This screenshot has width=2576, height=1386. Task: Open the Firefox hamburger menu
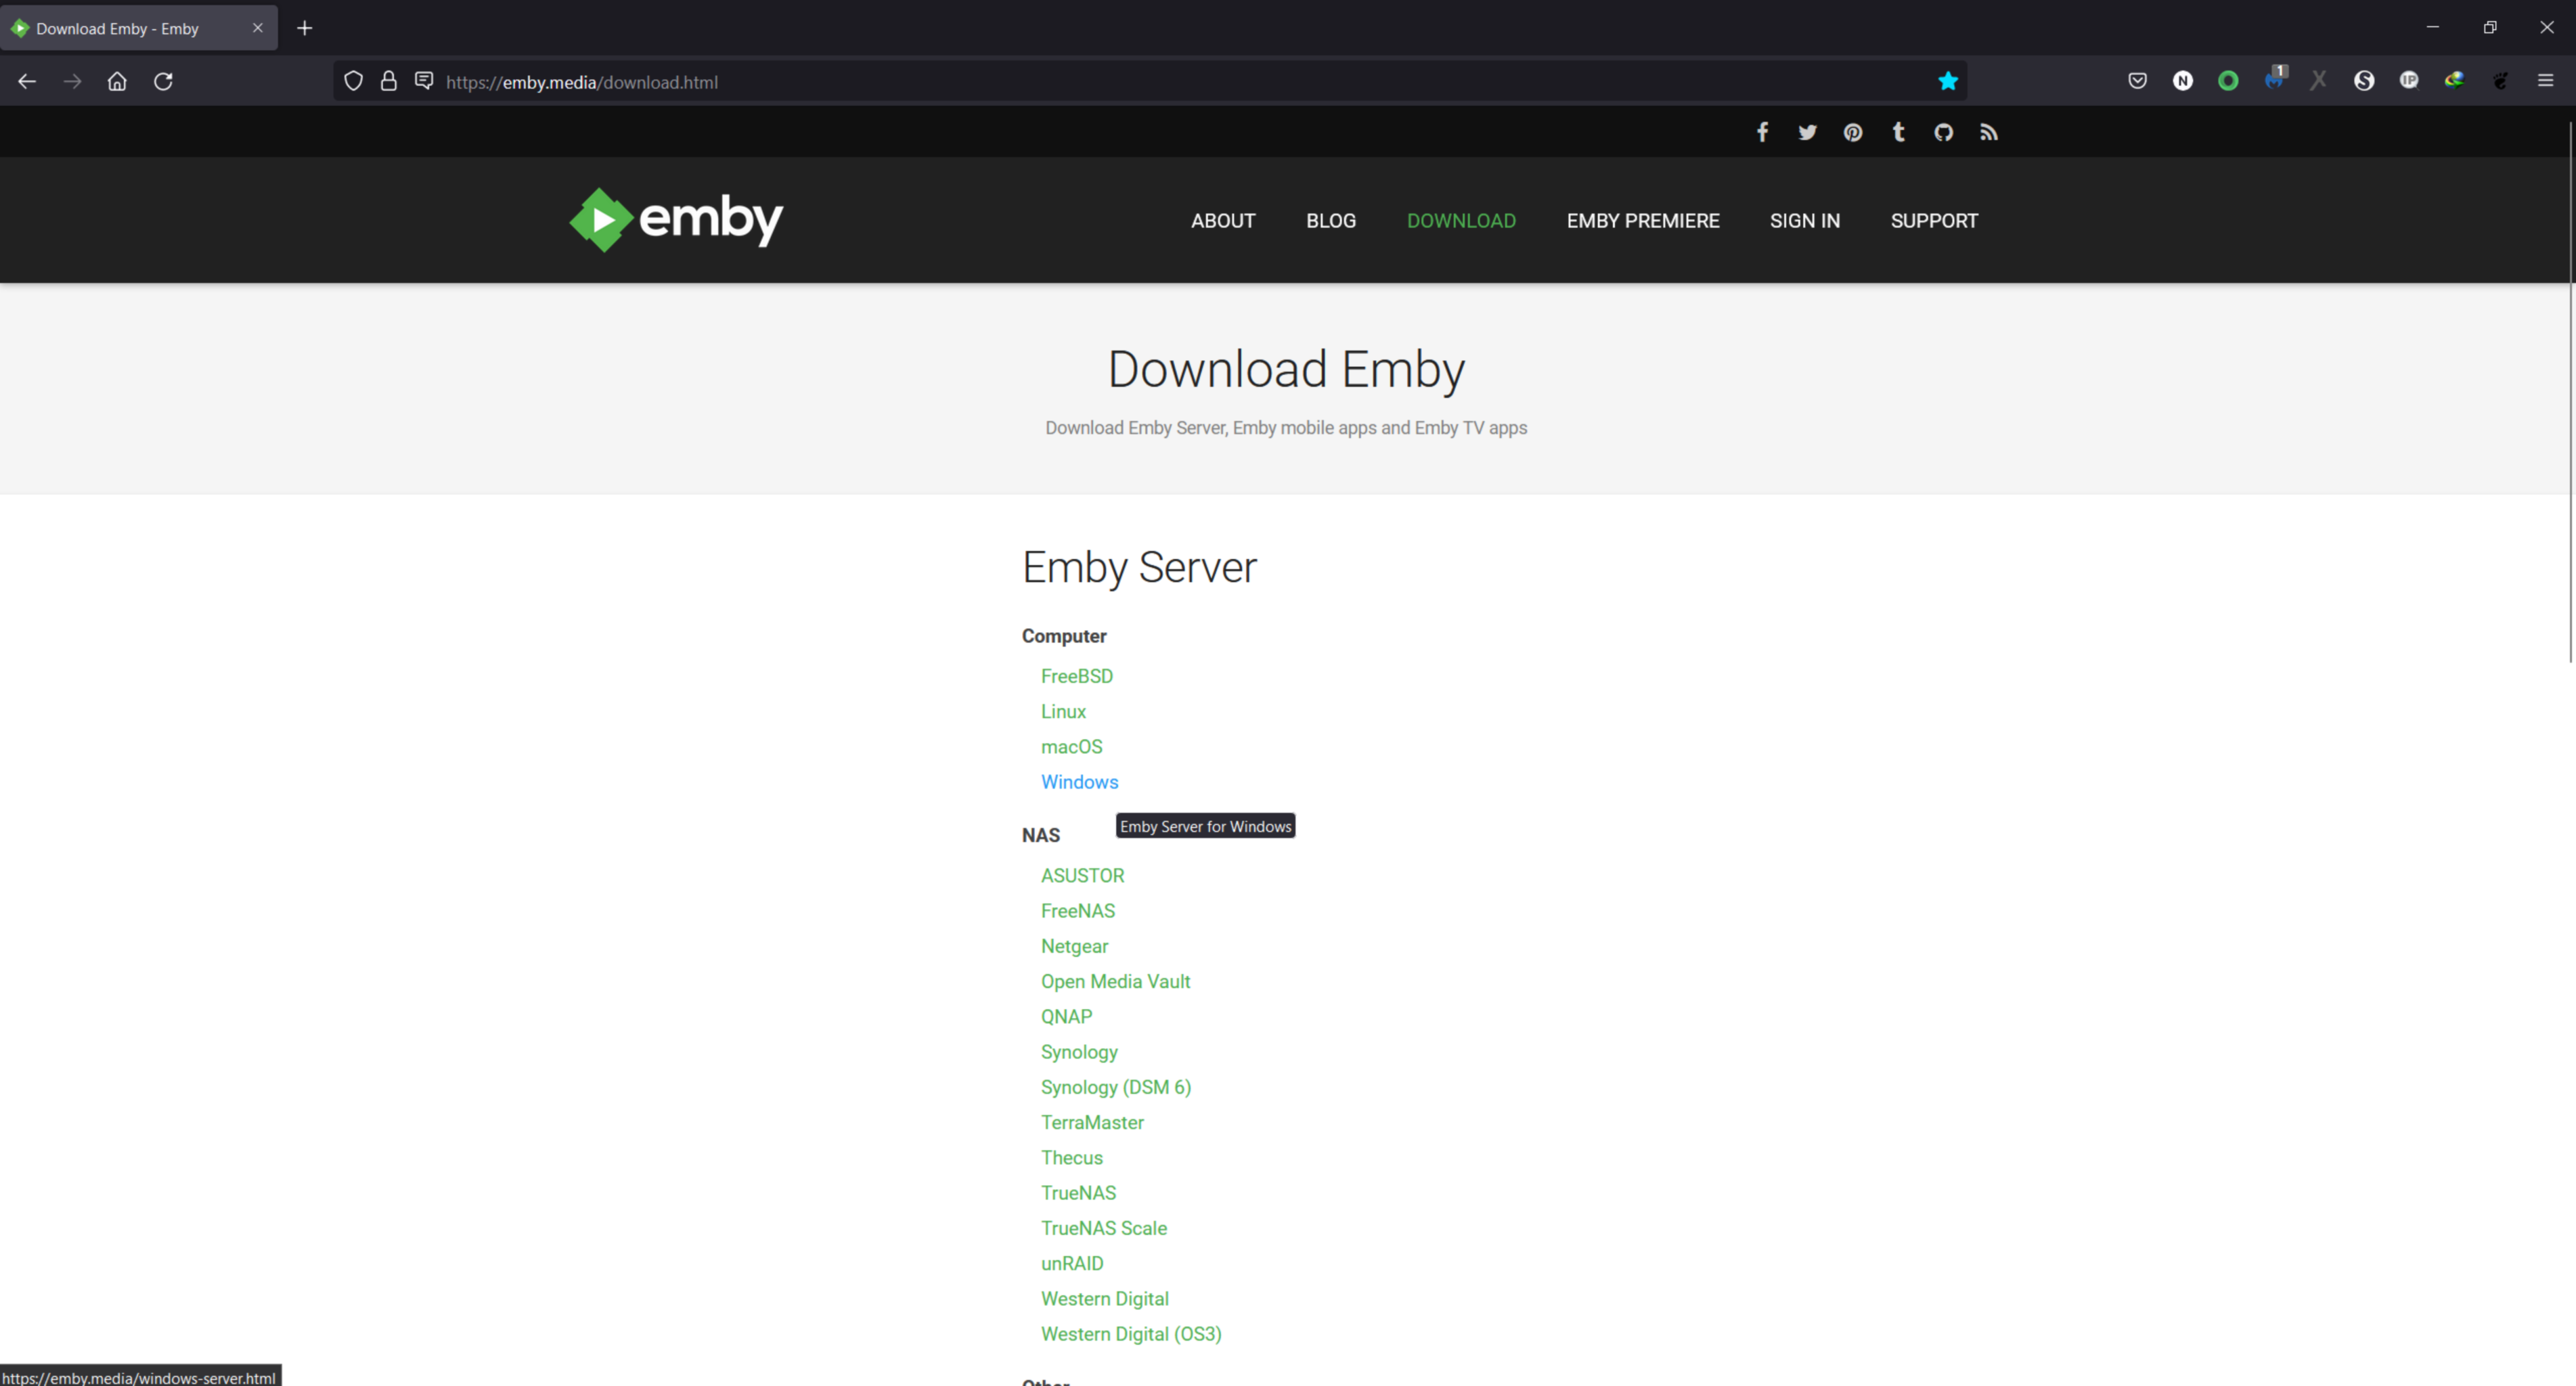tap(2545, 81)
